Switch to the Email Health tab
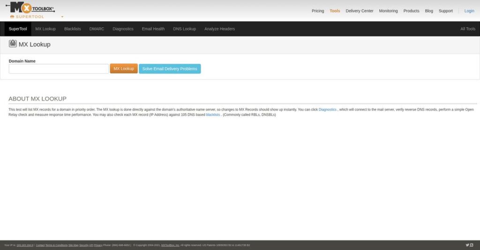The image size is (480, 250). 153,29
